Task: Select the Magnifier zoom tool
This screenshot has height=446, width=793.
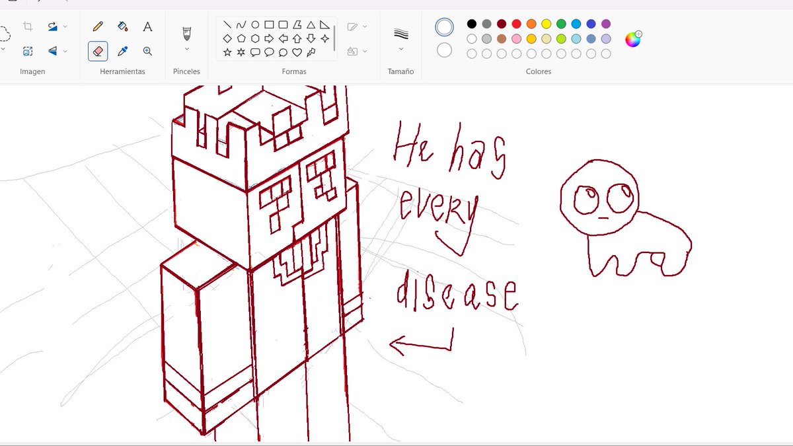Action: [147, 51]
